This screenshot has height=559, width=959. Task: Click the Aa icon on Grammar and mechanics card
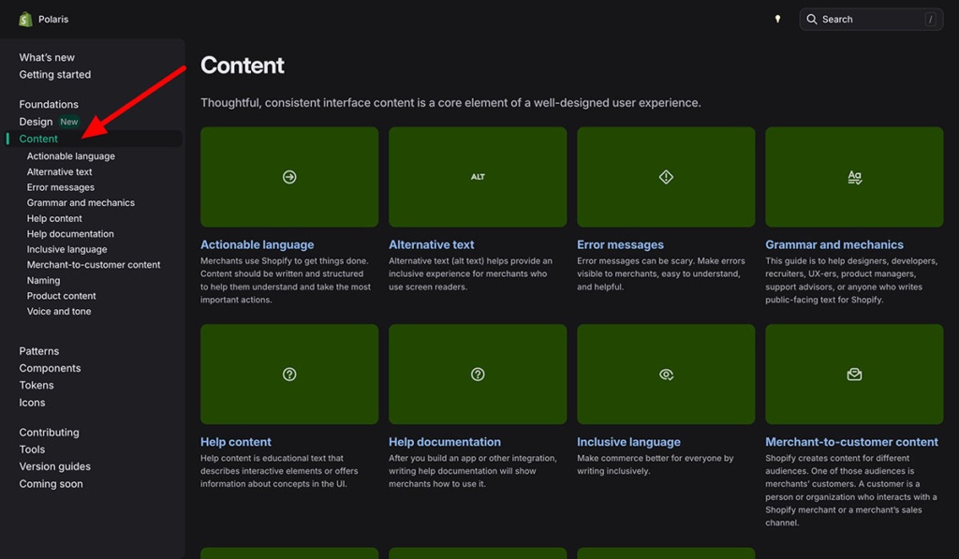click(853, 176)
